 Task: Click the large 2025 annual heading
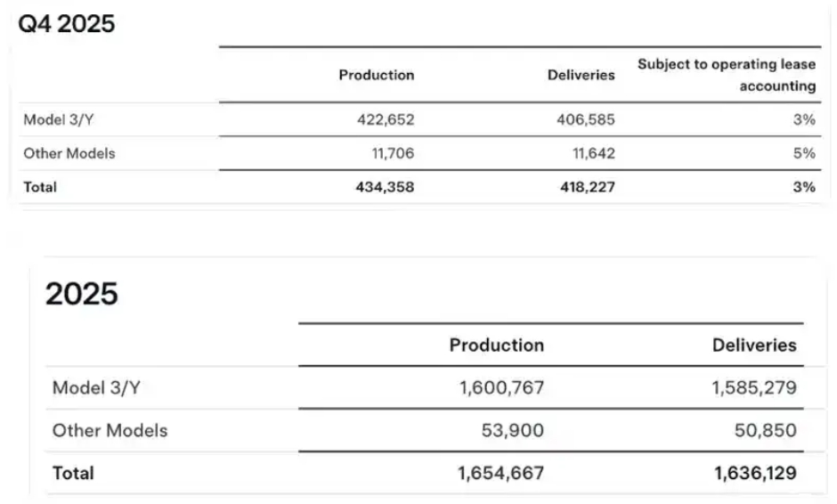(82, 294)
